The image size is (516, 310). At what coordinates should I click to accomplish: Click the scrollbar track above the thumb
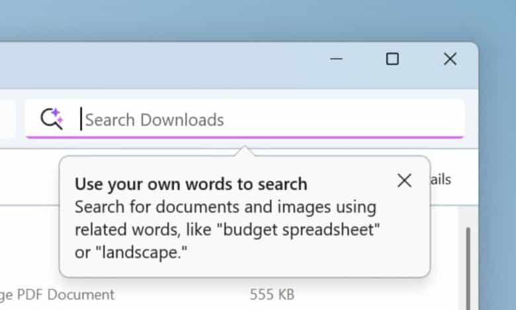coord(469,216)
